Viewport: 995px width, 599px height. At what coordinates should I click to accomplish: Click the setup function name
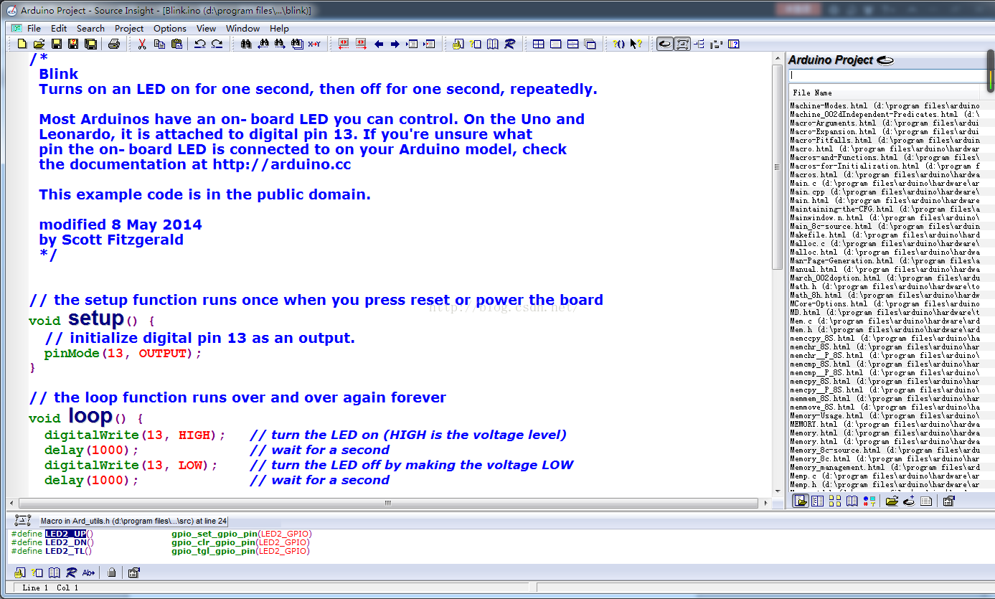coord(96,318)
